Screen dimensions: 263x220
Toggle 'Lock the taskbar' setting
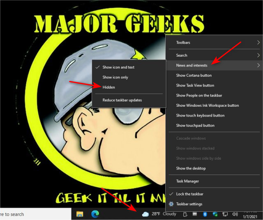[x=214, y=194]
